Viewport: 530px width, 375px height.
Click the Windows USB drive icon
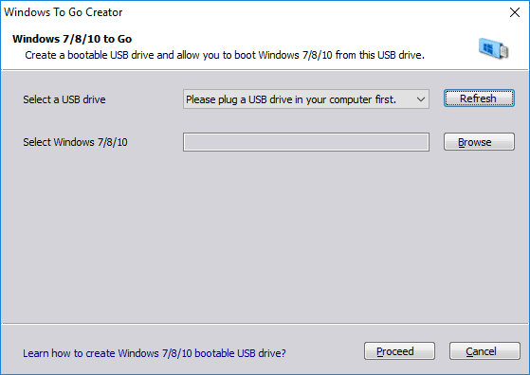493,48
